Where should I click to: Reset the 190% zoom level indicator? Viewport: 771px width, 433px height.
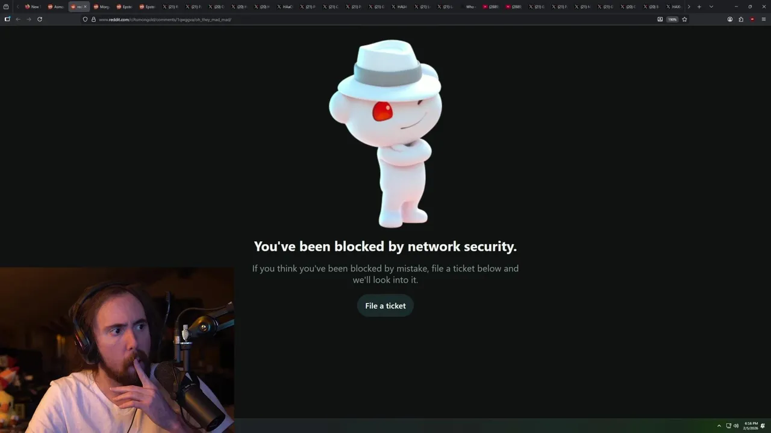[x=672, y=19]
